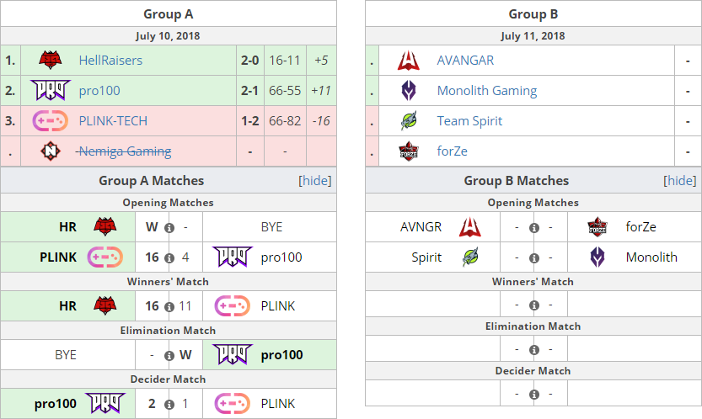Click the pro100 logo in Group A standings

[51, 90]
